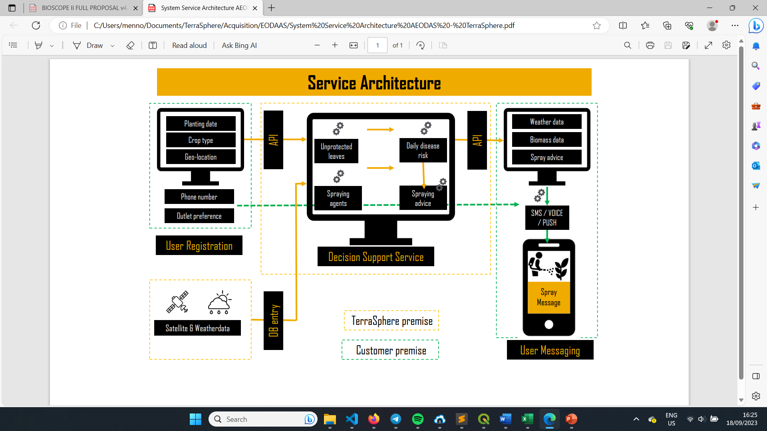
Task: Show hidden system tray icons
Action: 636,419
